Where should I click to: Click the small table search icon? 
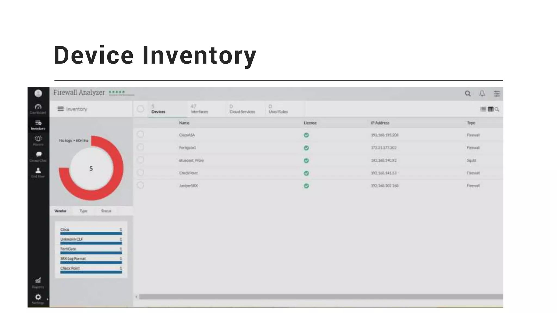(497, 109)
